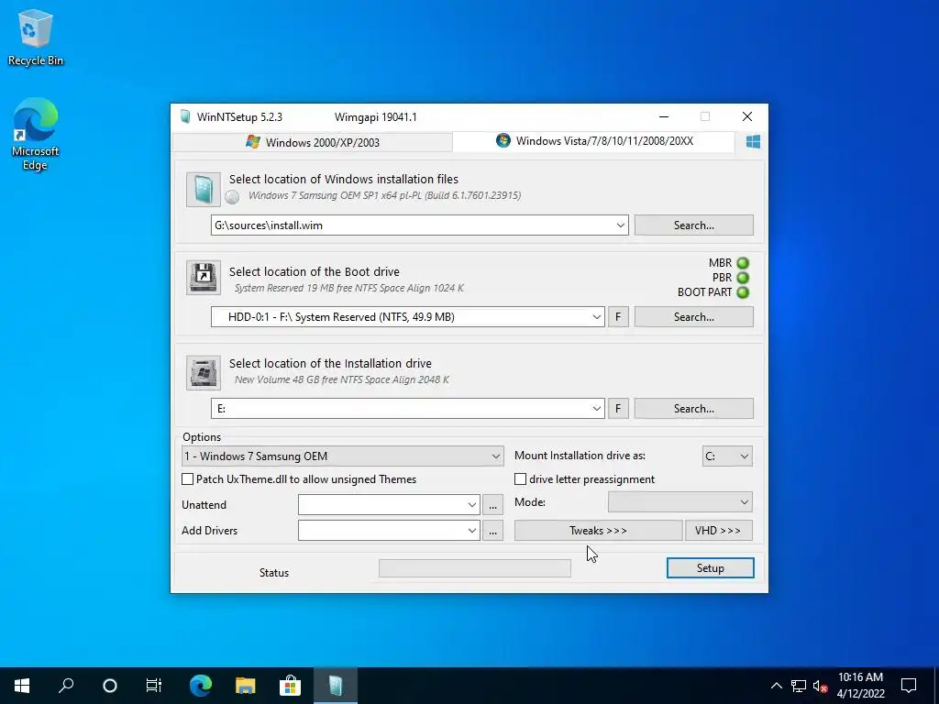Open taskbar search magnifier
This screenshot has height=704, width=939.
pos(66,686)
